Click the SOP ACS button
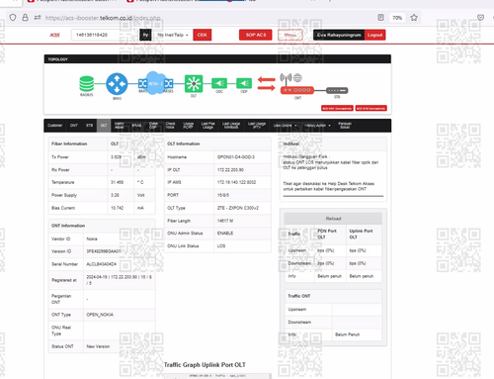This screenshot has height=379, width=494. (x=256, y=35)
